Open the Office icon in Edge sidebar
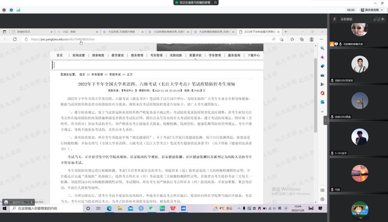This screenshot has width=388, height=222. (322, 93)
